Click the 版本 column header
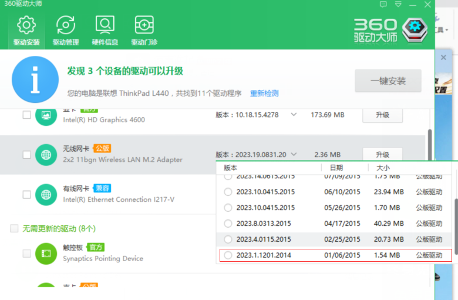The width and height of the screenshot is (458, 300). [230, 168]
